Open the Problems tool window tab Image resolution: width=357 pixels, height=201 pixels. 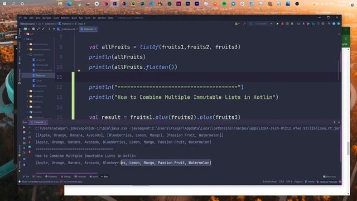(51, 176)
